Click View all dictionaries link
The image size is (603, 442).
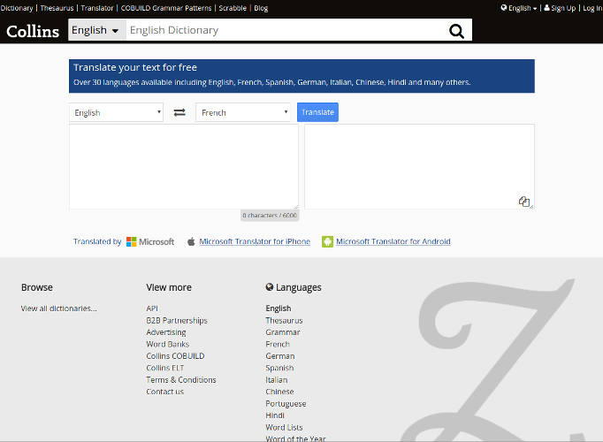coord(59,309)
